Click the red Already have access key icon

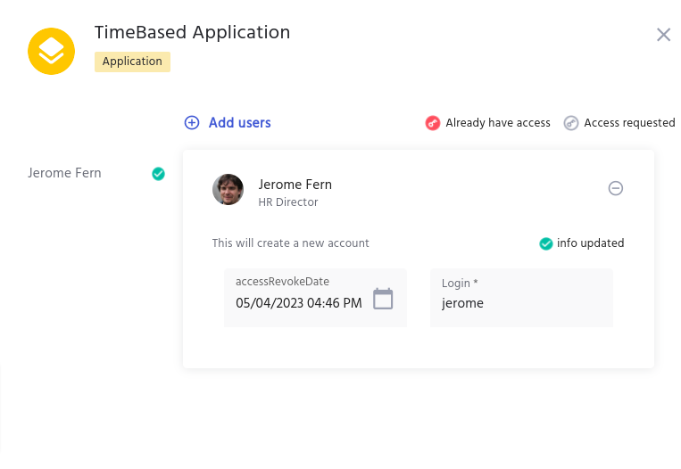coord(433,123)
